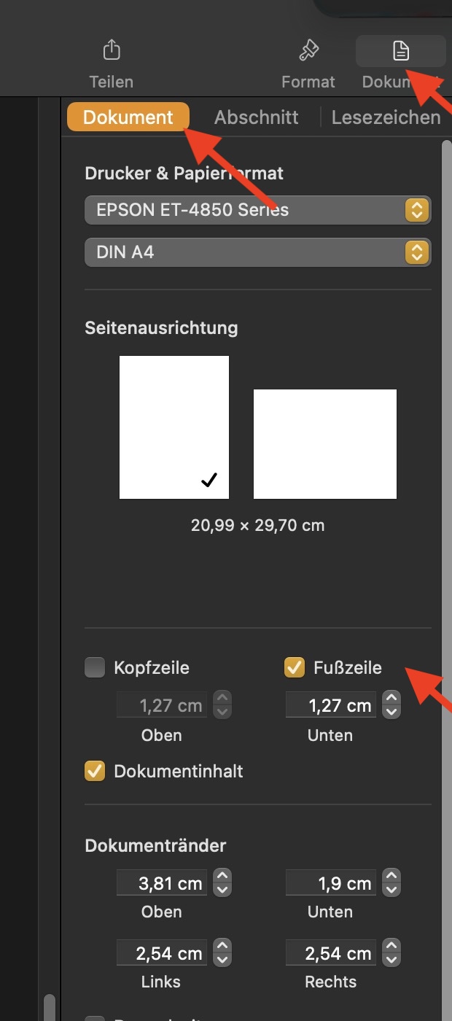
Task: Decrease the right margin stepper
Action: click(x=391, y=960)
